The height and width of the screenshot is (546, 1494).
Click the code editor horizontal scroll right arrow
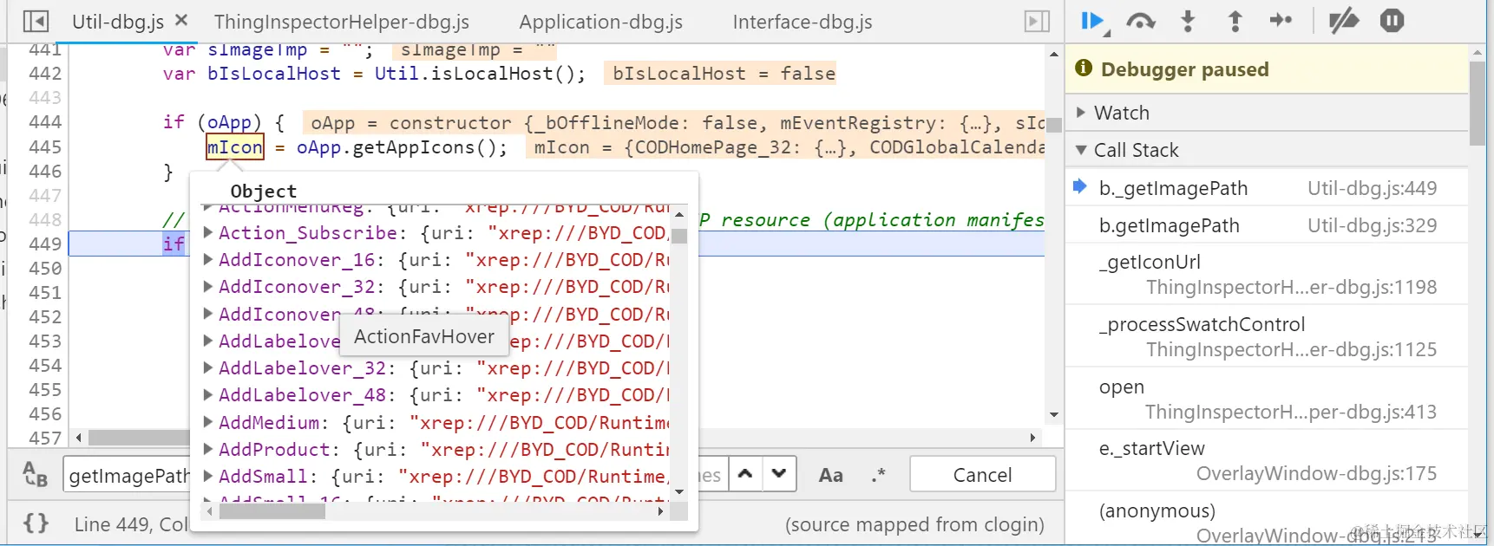1032,438
